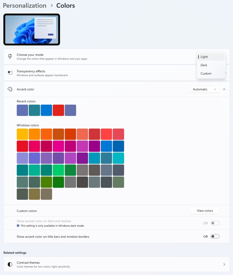Open the Contrast themes setting row

[x=116, y=264]
